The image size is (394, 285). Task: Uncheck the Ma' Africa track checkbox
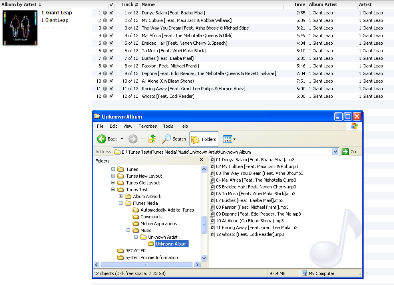[111, 36]
